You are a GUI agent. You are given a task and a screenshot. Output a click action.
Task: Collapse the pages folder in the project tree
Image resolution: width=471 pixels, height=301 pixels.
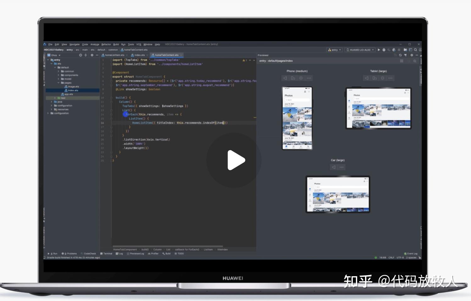pos(58,83)
